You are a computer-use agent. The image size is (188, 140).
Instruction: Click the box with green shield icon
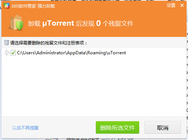(16, 22)
